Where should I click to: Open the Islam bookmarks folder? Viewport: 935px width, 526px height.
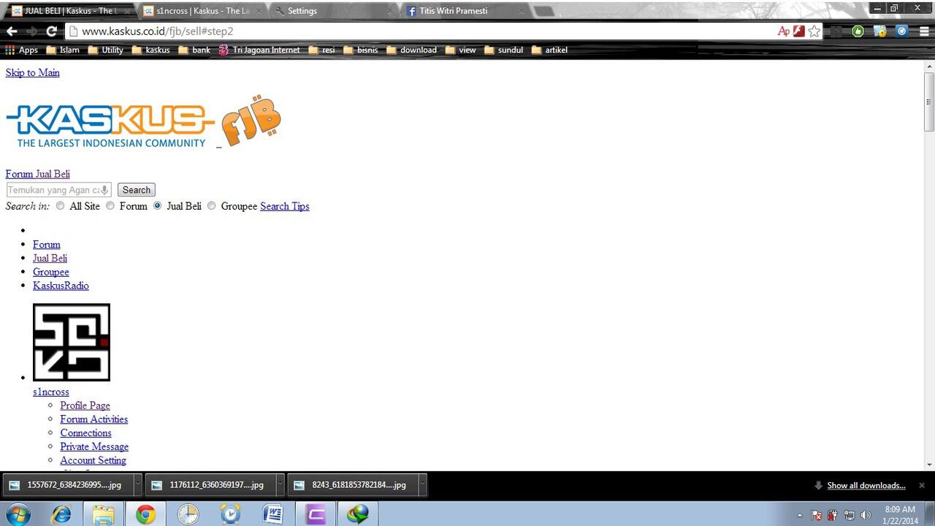point(63,50)
